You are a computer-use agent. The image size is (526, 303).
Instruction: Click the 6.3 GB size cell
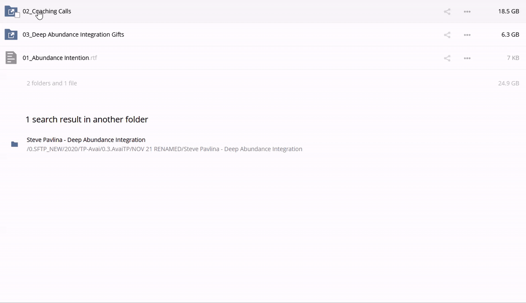[x=510, y=35]
